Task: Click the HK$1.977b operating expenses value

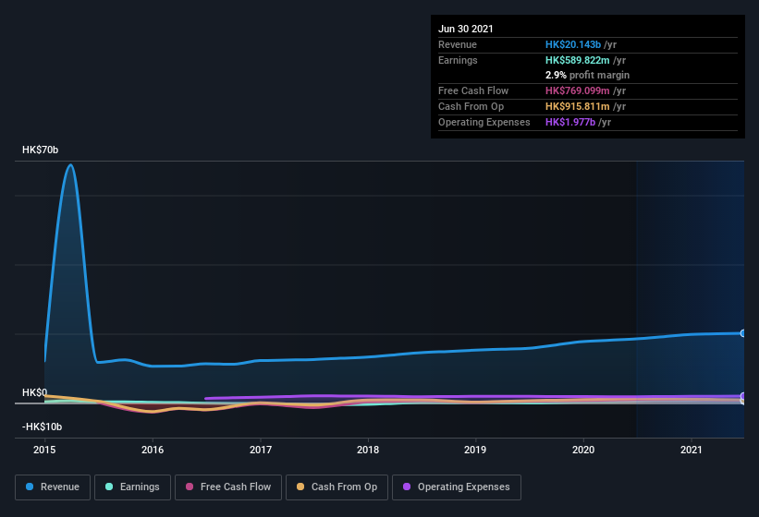Action: [570, 122]
